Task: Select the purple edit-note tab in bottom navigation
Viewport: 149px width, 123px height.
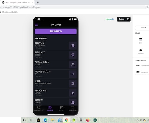Action: (x=50, y=108)
